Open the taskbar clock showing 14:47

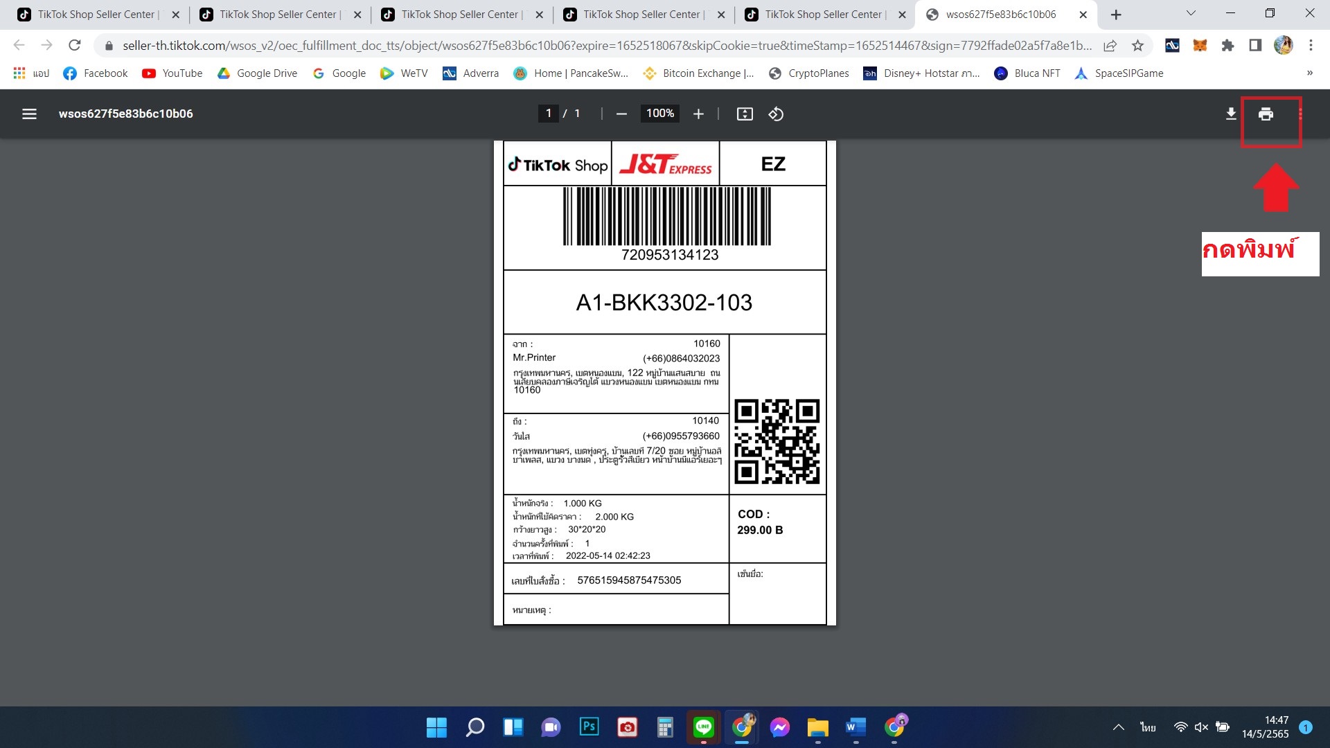pos(1265,727)
